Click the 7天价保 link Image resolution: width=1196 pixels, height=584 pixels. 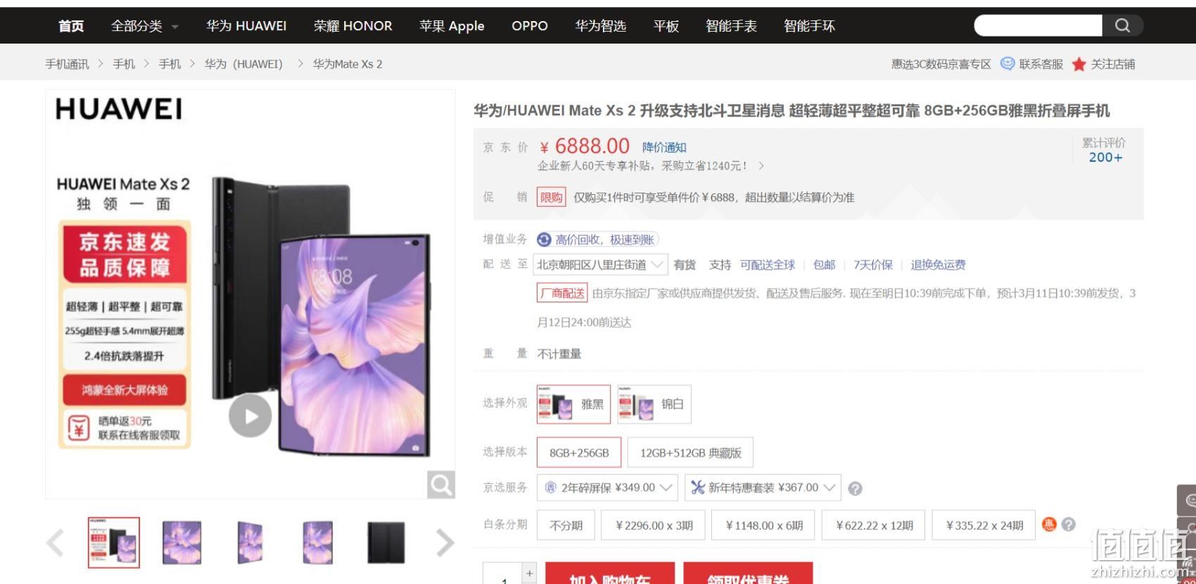[872, 265]
